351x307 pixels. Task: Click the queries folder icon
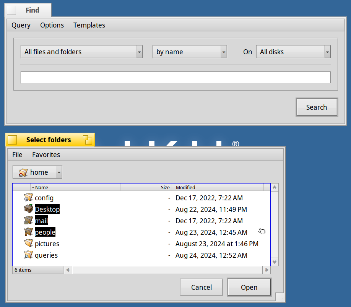pyautogui.click(x=28, y=255)
